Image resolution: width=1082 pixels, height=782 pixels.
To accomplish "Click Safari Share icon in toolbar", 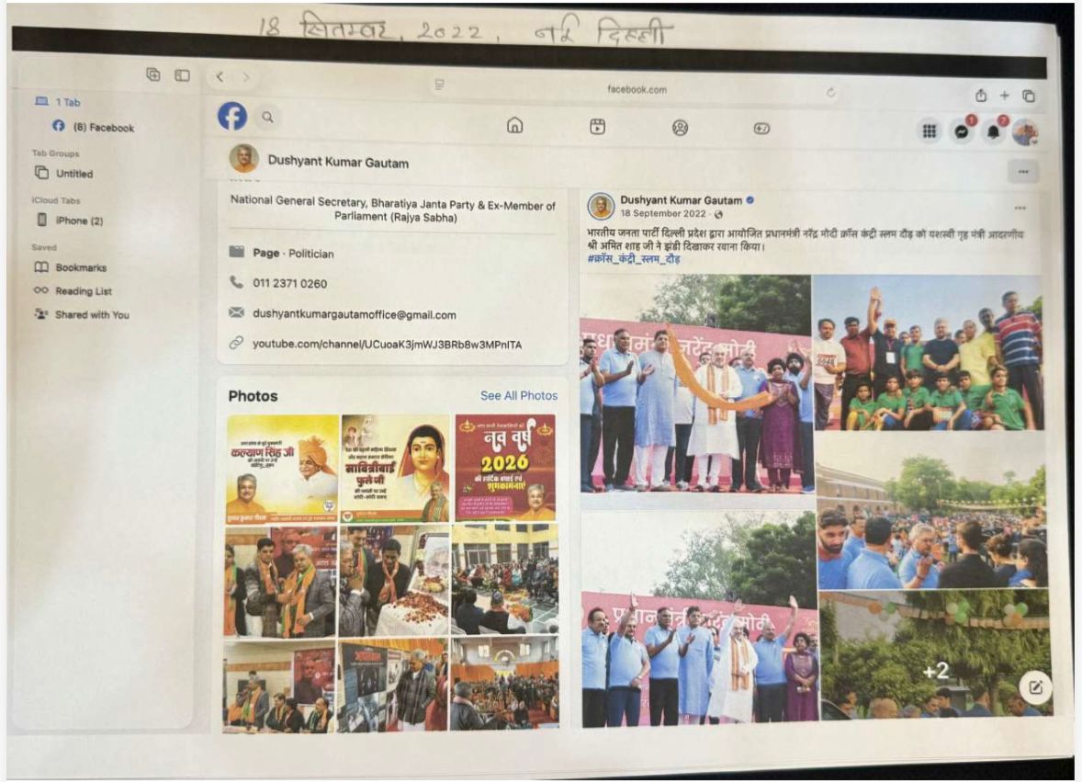I will click(981, 96).
